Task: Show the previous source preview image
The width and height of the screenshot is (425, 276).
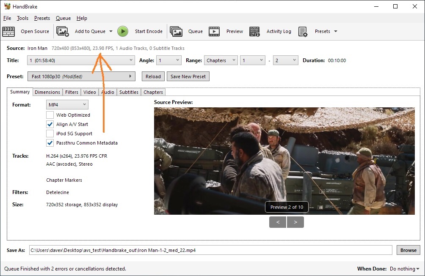Action: click(x=278, y=222)
